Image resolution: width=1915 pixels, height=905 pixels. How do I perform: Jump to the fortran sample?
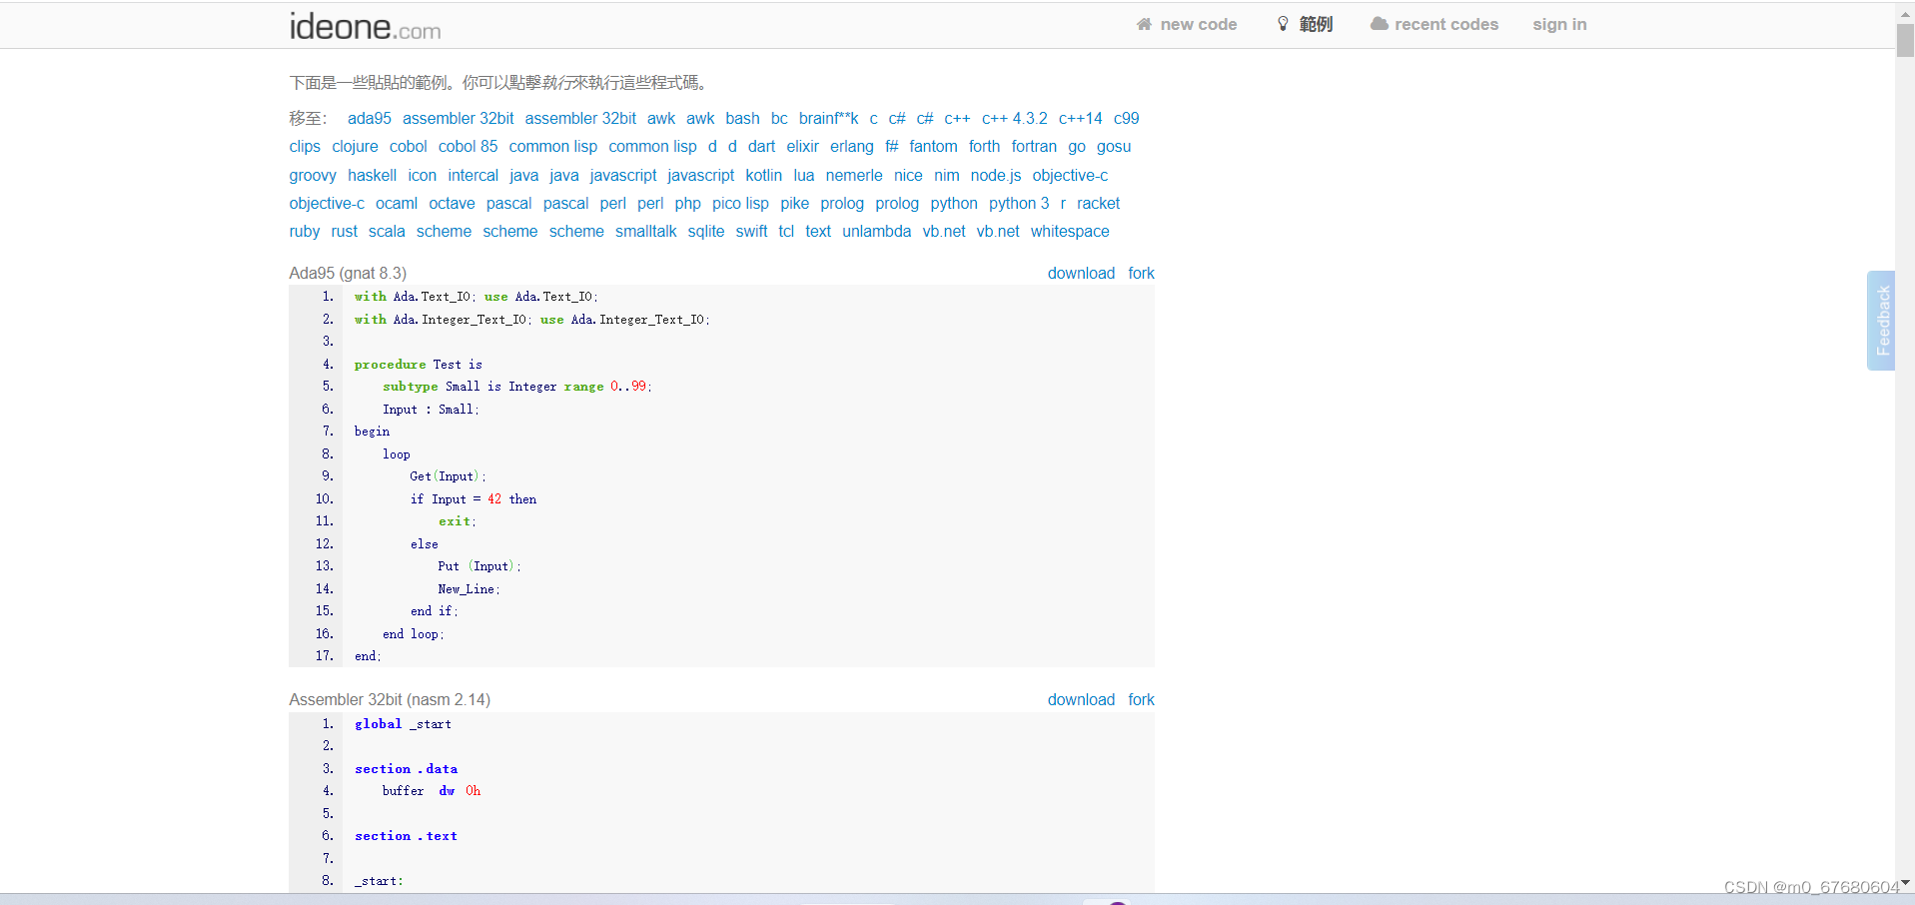pyautogui.click(x=1034, y=146)
